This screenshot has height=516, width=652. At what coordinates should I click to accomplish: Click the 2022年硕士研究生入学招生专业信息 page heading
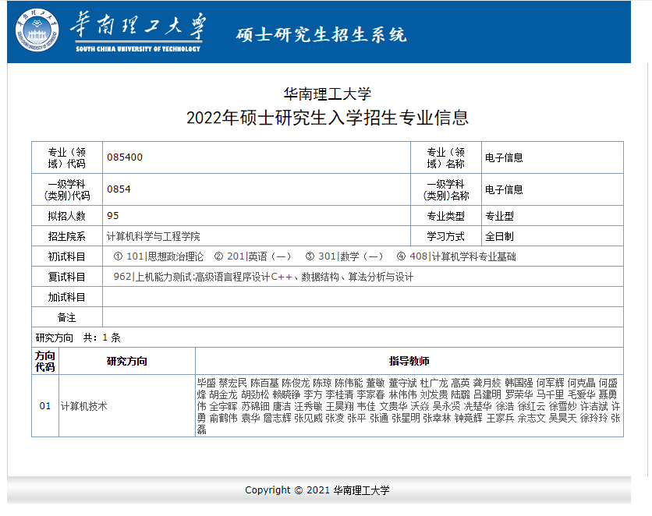coord(328,118)
